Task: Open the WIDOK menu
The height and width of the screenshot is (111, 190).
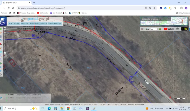Action: click(x=17, y=24)
